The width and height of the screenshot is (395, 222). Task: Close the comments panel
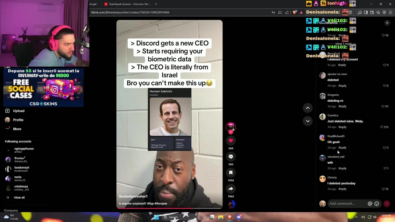coord(387,23)
